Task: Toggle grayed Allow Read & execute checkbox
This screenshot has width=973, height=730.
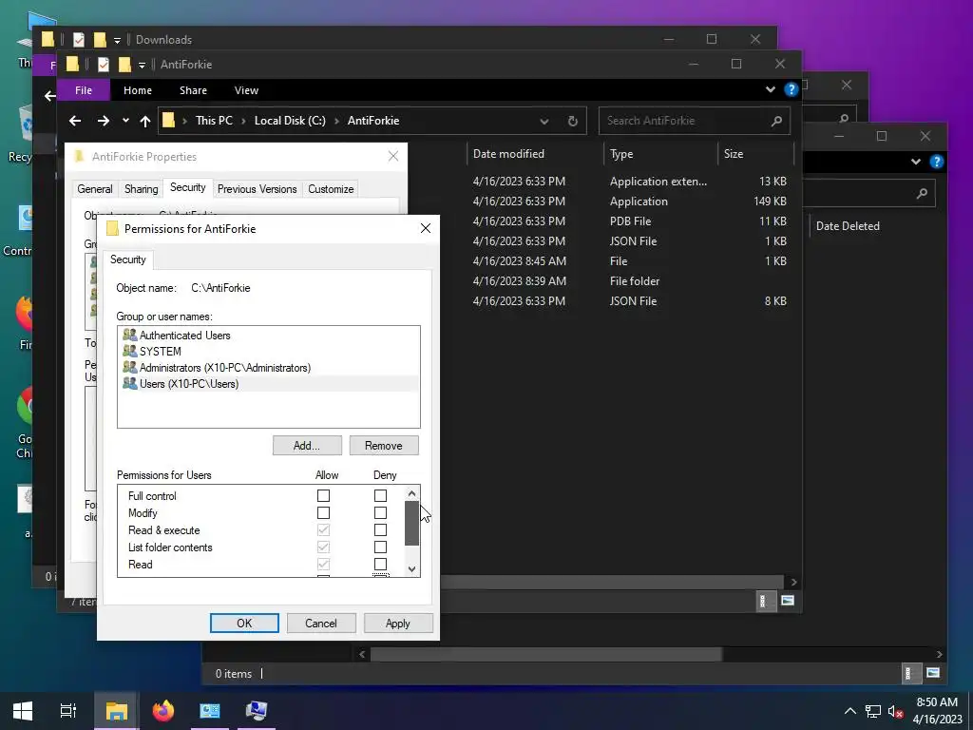Action: 323,529
